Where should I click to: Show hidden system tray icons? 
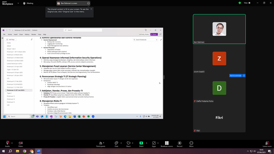tap(247, 151)
